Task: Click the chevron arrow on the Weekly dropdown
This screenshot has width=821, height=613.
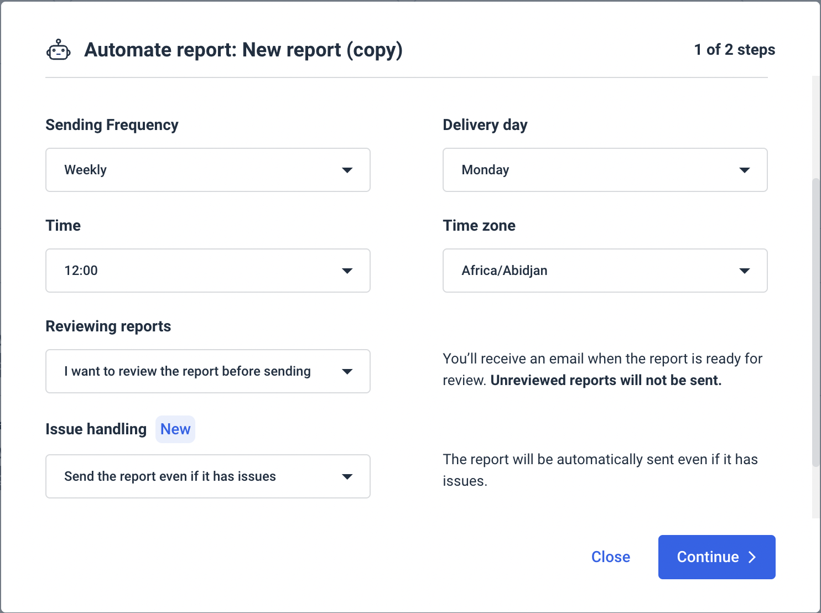Action: click(x=347, y=170)
